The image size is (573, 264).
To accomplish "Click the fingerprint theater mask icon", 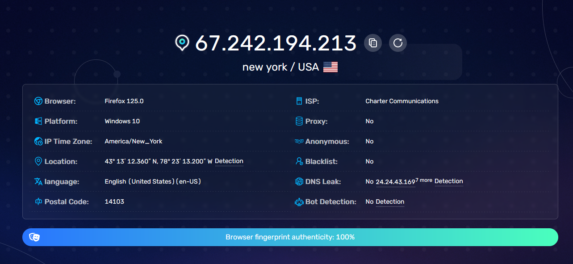I will click(34, 237).
